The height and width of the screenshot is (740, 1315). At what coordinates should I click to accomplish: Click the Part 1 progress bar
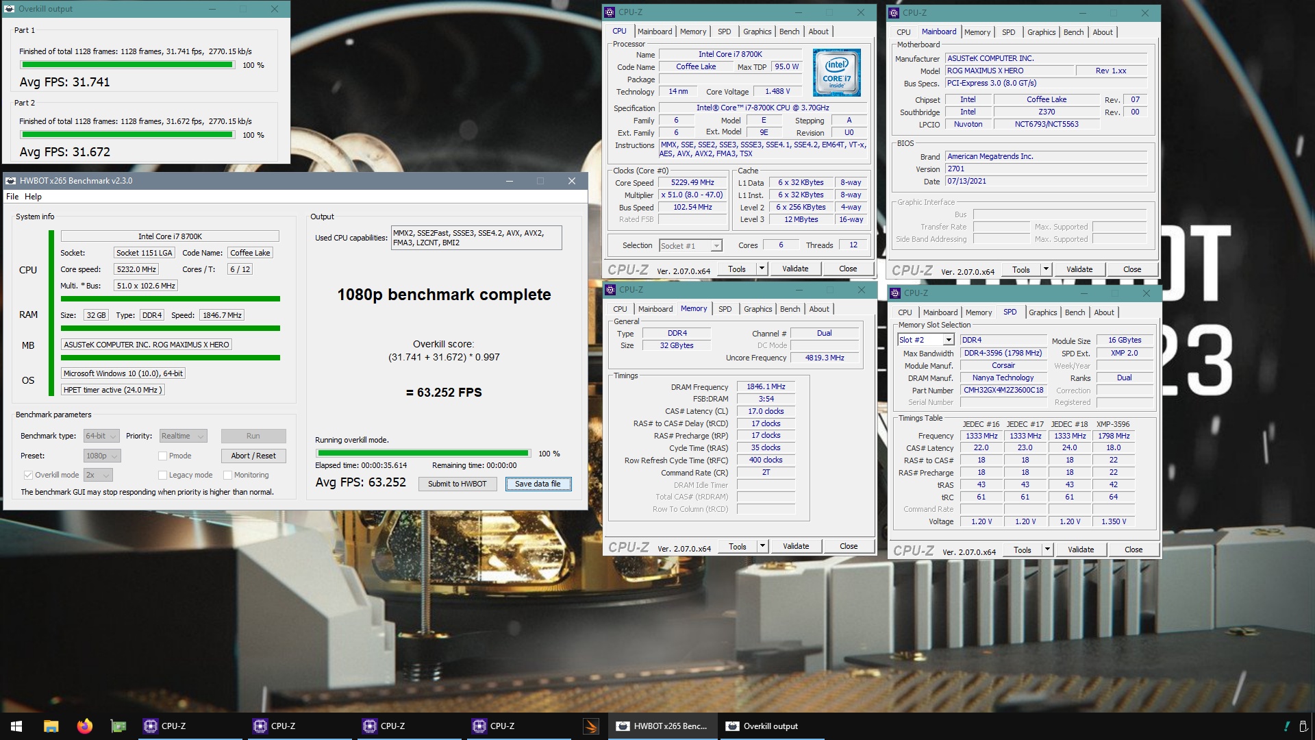(127, 65)
